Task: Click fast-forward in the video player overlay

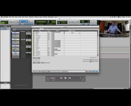Action: pyautogui.click(x=70, y=78)
